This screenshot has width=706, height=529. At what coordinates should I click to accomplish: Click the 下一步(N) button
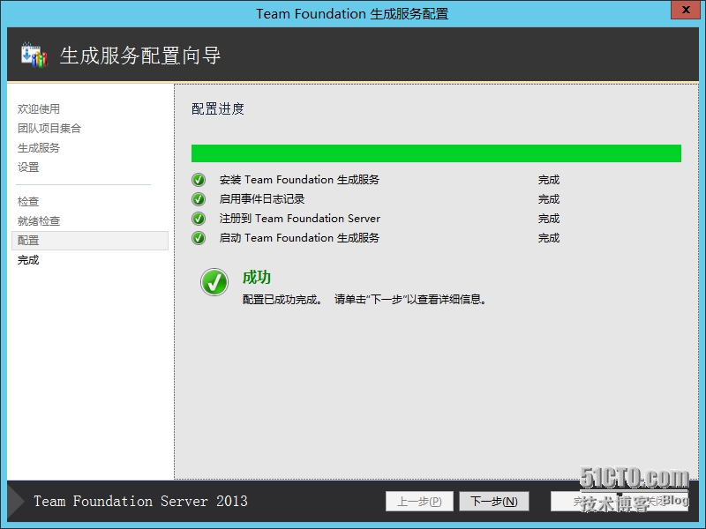click(494, 501)
